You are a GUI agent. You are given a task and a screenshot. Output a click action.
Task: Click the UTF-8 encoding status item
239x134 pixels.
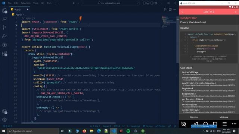(x=117, y=126)
